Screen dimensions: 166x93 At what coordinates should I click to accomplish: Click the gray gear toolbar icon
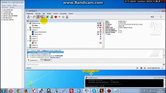pos(60,17)
